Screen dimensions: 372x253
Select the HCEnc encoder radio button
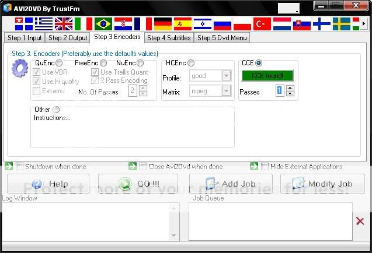(191, 63)
